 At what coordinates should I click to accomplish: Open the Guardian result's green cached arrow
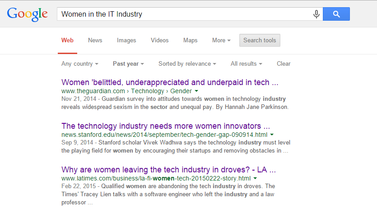(196, 91)
